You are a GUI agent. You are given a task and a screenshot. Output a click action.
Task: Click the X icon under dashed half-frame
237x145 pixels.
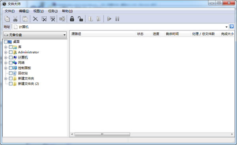tap(53, 19)
